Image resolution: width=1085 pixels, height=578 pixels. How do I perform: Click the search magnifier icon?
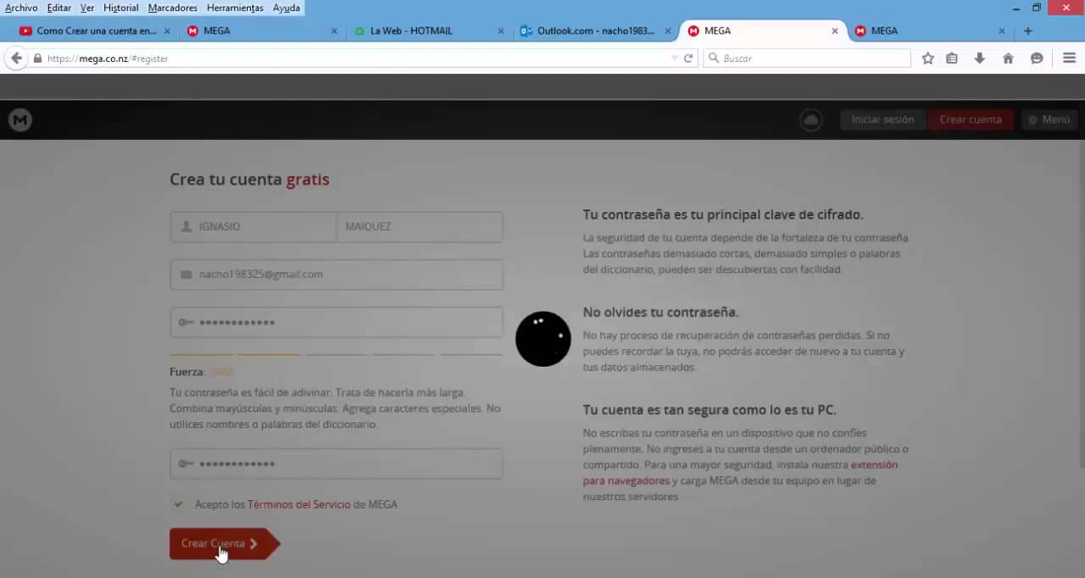point(714,58)
